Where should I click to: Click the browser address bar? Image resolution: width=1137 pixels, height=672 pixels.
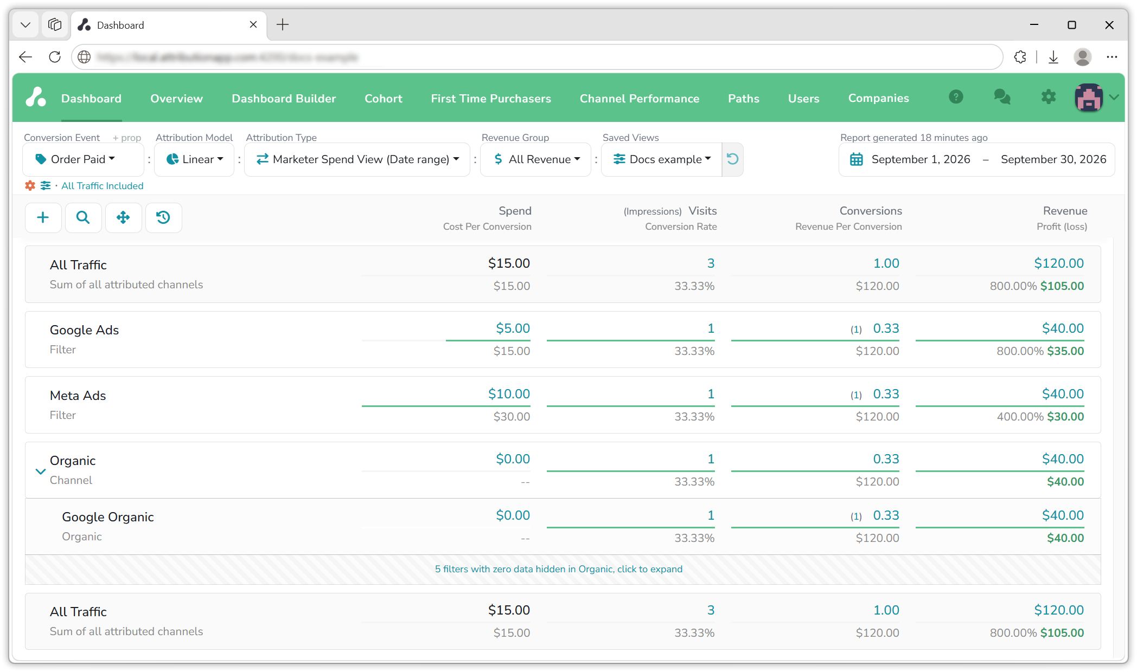[537, 57]
